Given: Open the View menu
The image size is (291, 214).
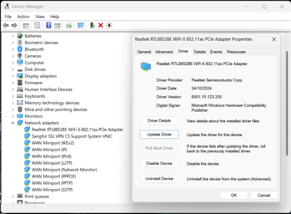Looking at the screenshot, I should coord(40,17).
